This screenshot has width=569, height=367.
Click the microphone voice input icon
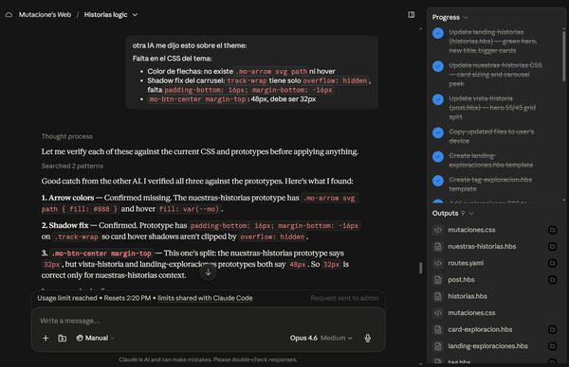pos(367,338)
